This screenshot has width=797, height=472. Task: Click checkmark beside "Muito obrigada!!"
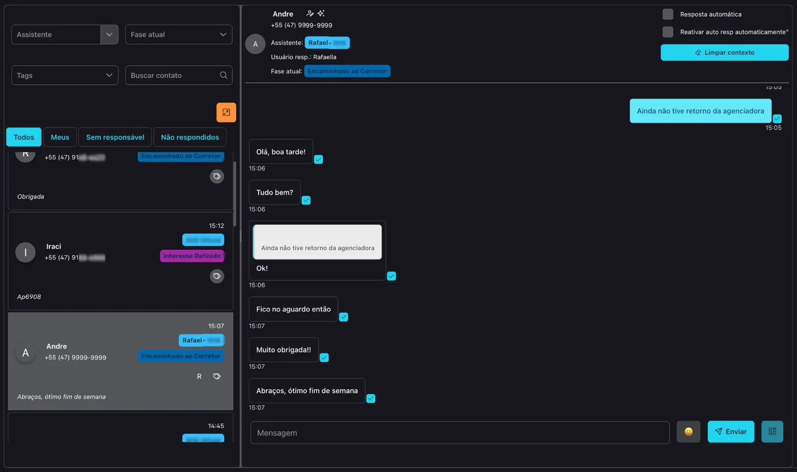[324, 357]
